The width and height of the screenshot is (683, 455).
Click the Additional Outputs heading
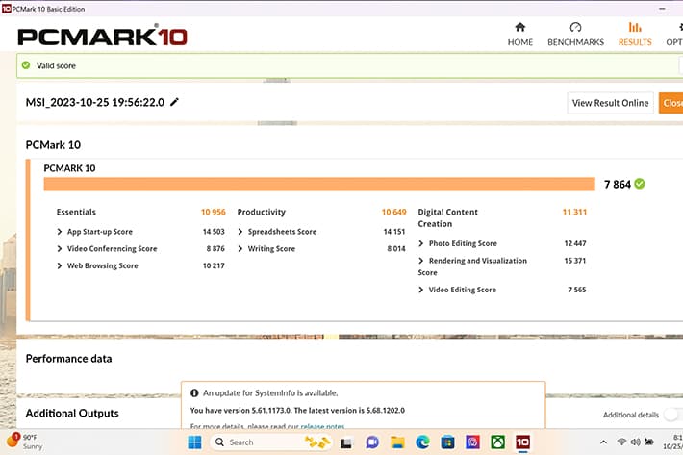coord(72,414)
